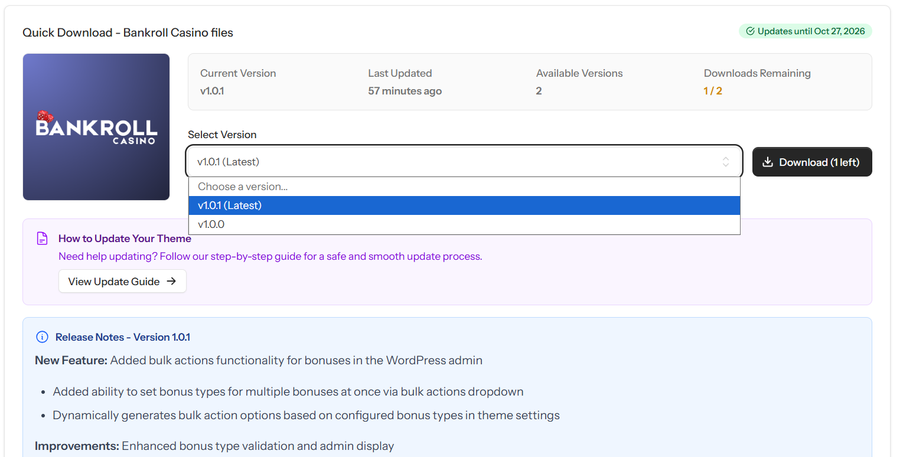Click the purple document icon beside How to Update
The height and width of the screenshot is (457, 903).
tap(42, 238)
